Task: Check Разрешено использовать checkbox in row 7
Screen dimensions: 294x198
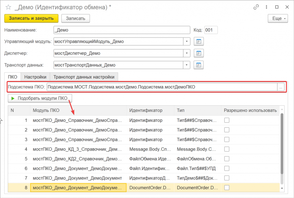Action: (x=227, y=178)
